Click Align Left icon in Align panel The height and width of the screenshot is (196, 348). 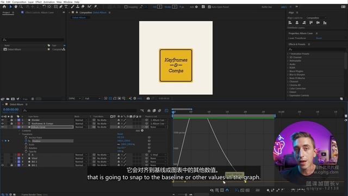point(290,23)
